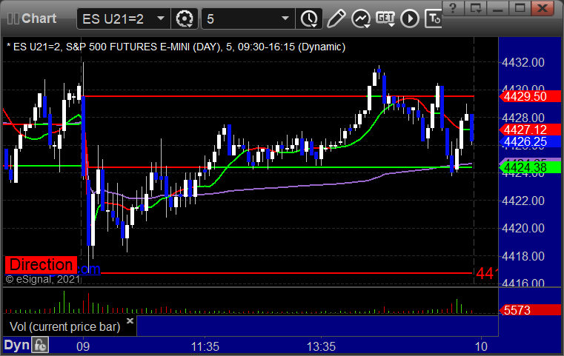Open the time template clock icon
Image resolution: width=564 pixels, height=356 pixels.
[x=309, y=19]
